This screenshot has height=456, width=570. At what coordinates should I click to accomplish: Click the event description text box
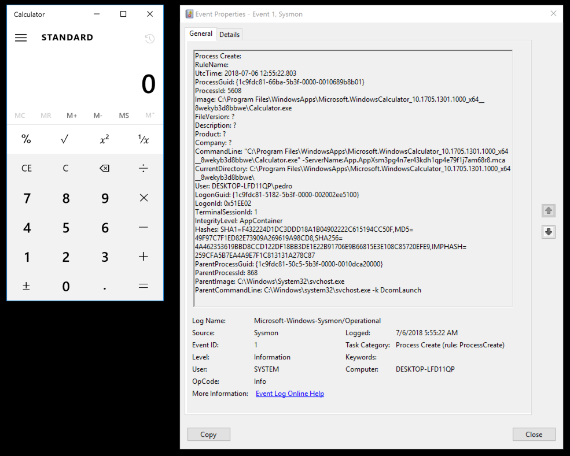[353, 178]
